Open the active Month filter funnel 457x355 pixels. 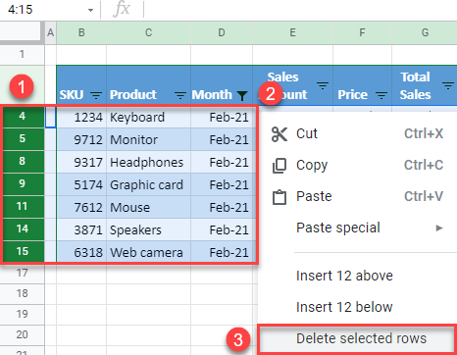[x=242, y=95]
